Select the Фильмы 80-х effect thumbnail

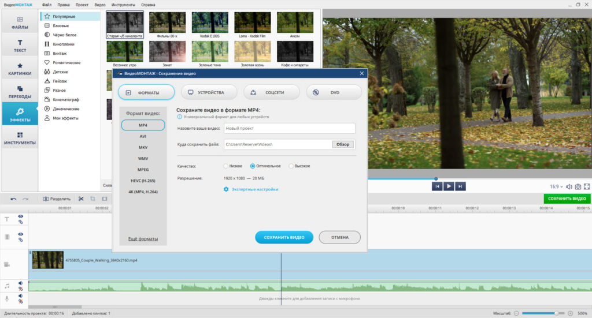pos(167,25)
